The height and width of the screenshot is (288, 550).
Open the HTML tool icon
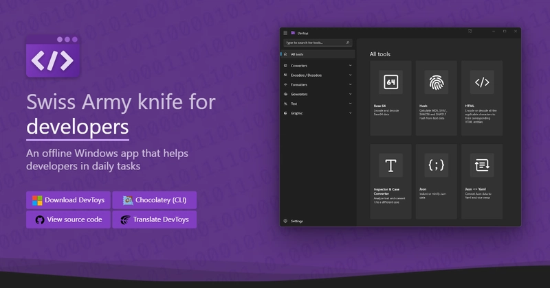tap(482, 82)
